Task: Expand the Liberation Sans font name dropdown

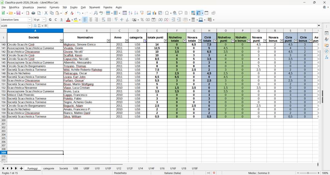Action: [30, 20]
